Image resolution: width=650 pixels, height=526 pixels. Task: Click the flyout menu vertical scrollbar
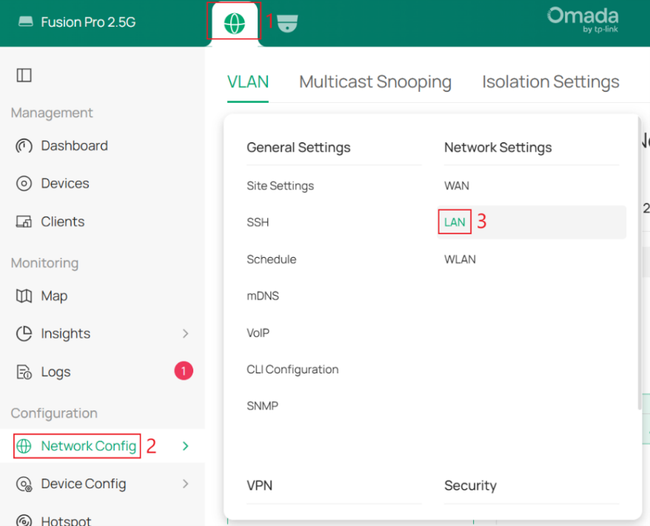pos(639,264)
